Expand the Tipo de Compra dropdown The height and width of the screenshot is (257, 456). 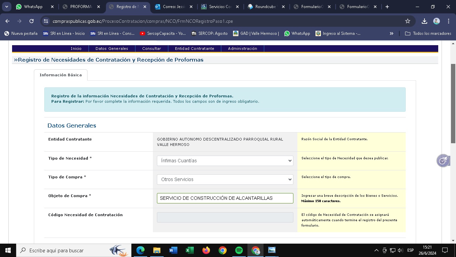(225, 179)
